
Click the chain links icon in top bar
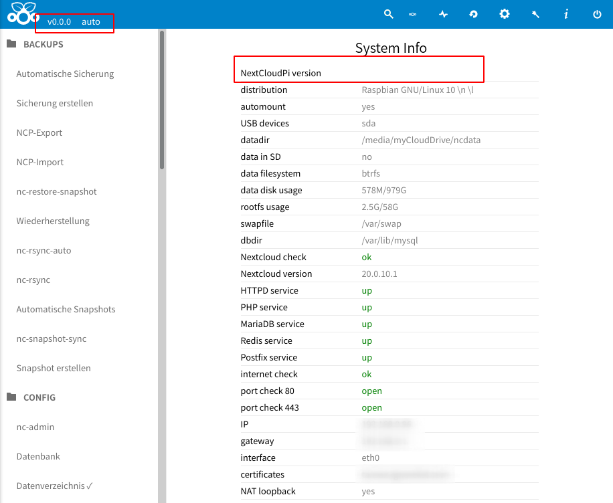pos(413,13)
